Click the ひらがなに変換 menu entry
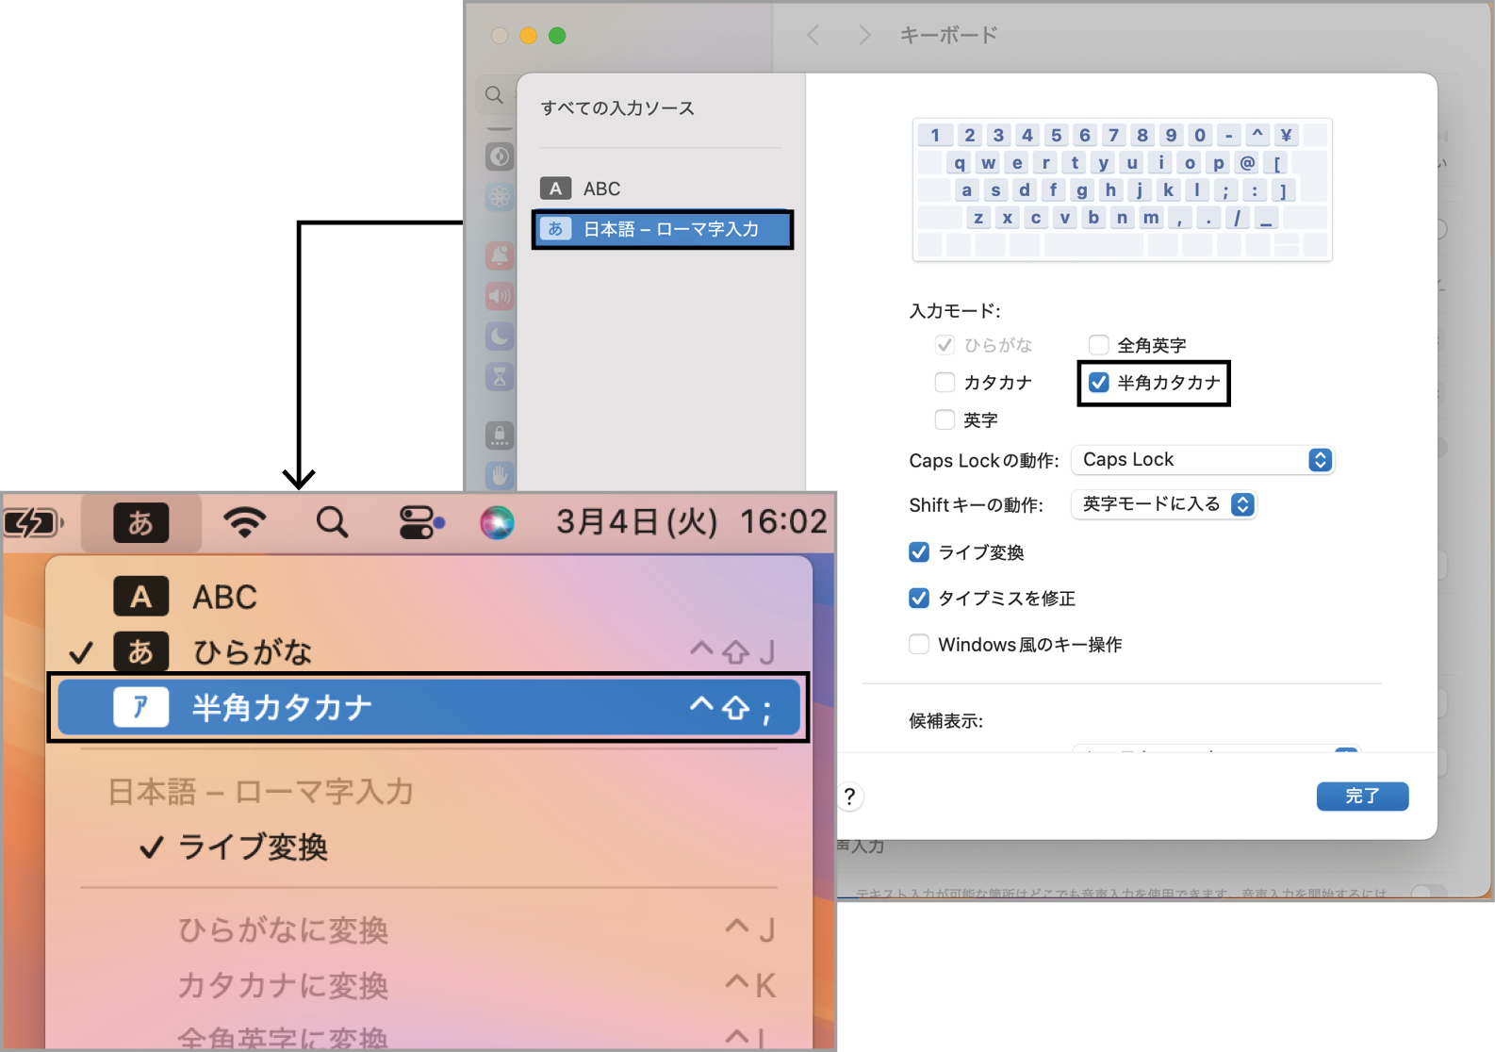Screen dimensions: 1495x1052 (x=429, y=930)
